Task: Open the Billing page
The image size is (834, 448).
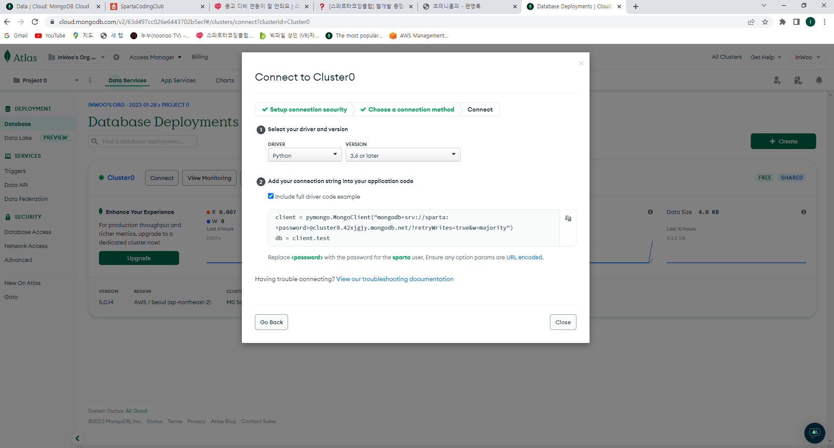Action: point(200,57)
